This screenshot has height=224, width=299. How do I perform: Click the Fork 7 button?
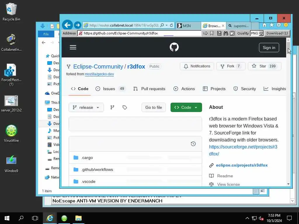point(231,66)
